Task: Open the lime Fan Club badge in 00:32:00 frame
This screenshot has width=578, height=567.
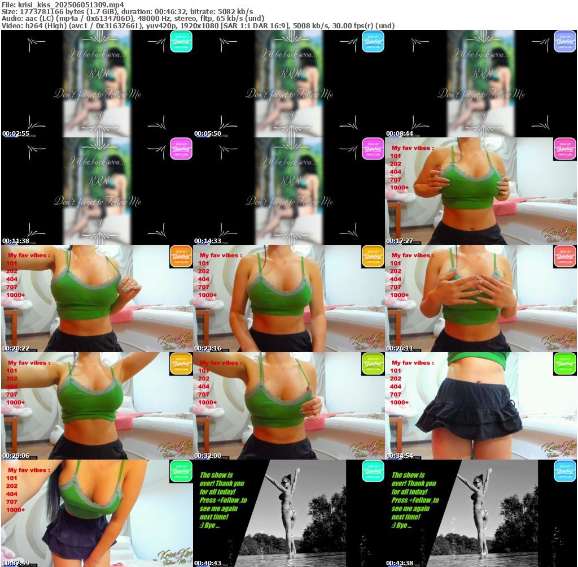Action: [373, 363]
